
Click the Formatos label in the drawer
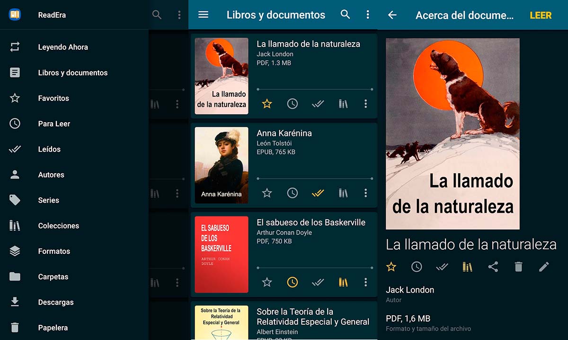(54, 251)
